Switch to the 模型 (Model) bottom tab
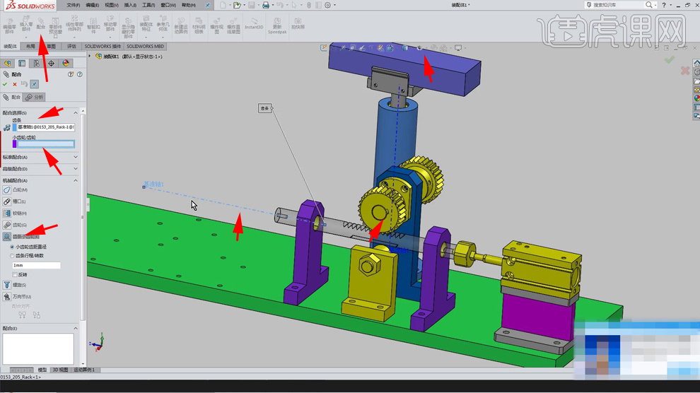This screenshot has width=700, height=393. pyautogui.click(x=42, y=370)
